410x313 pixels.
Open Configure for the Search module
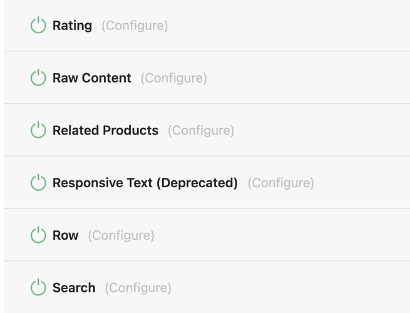click(x=138, y=288)
